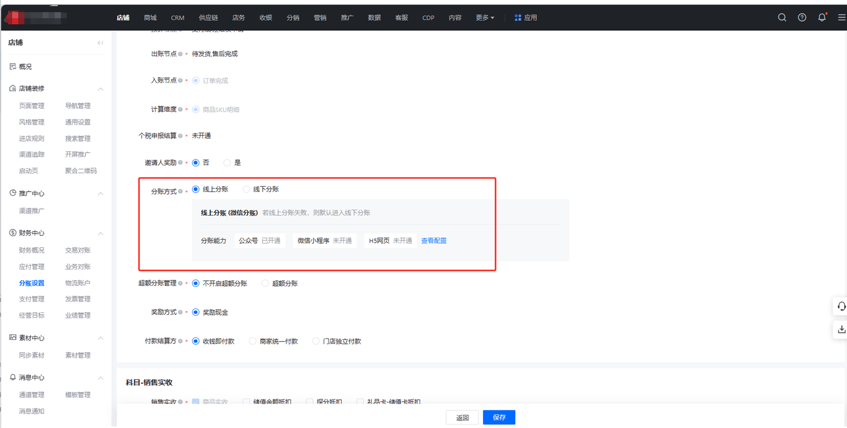Click the info icon next to 出账节点

[x=180, y=54]
